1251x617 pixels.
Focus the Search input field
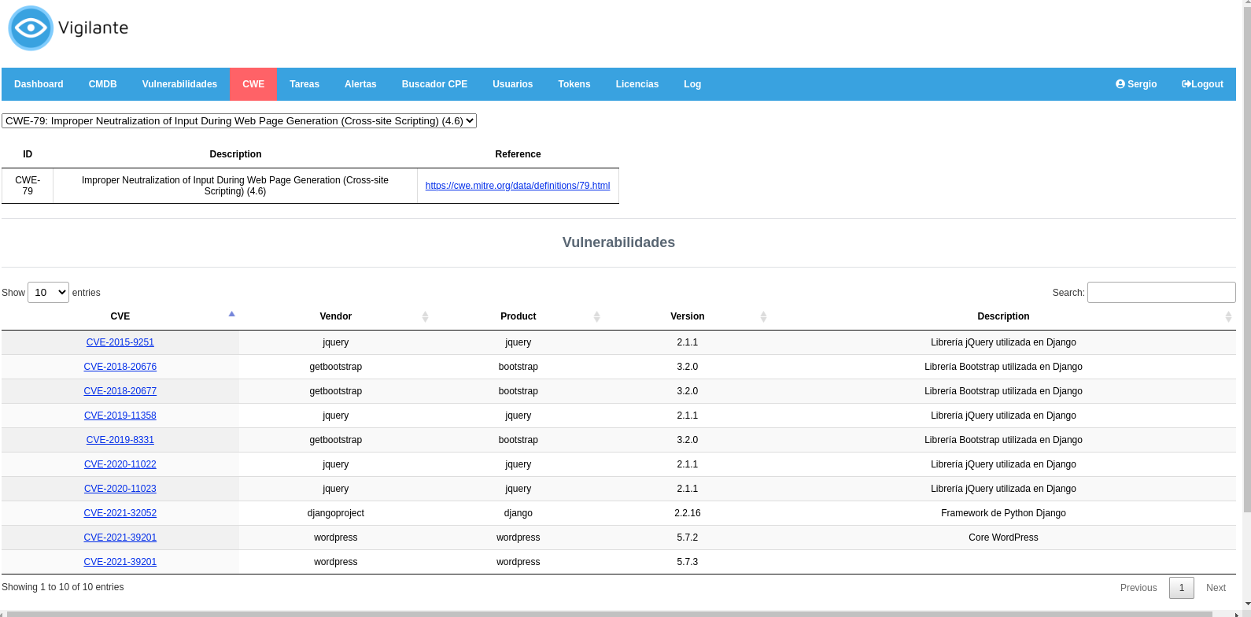1161,292
